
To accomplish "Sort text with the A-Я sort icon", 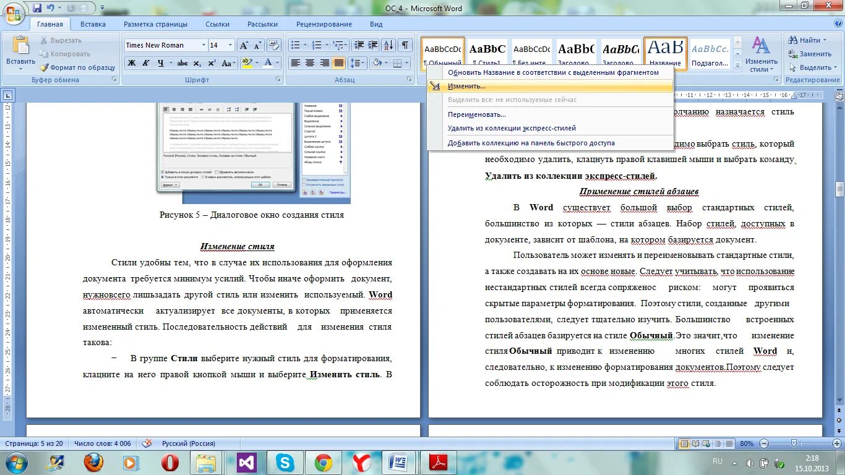I will pos(388,45).
